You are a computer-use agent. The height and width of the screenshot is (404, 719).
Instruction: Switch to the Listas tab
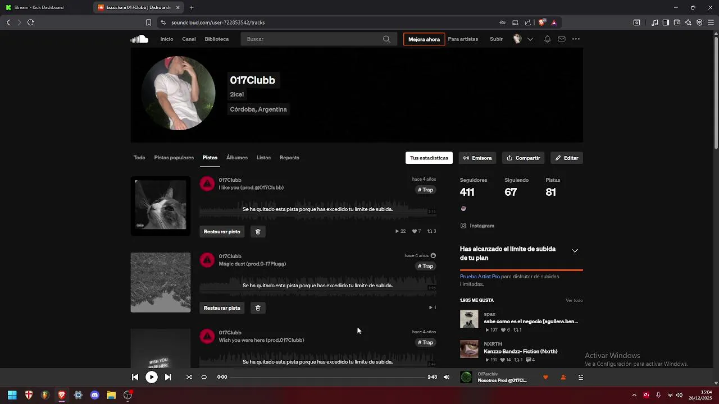(263, 158)
